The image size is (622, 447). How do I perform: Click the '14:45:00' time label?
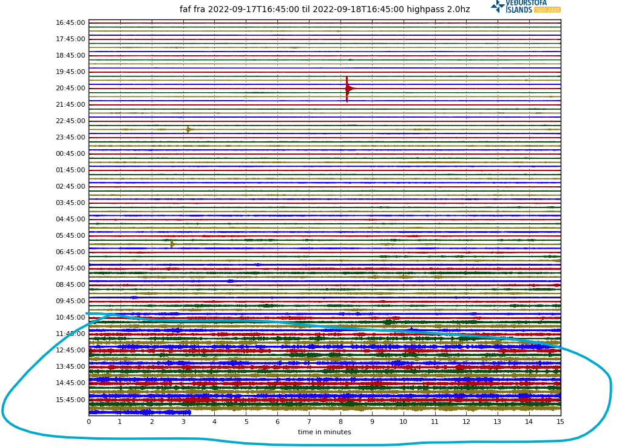click(x=70, y=383)
